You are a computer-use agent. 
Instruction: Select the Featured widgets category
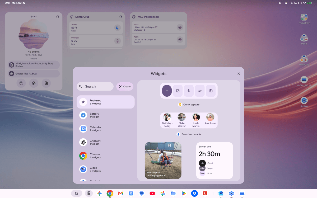(x=105, y=102)
